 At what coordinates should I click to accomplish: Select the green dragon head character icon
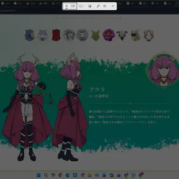[x=96, y=35]
